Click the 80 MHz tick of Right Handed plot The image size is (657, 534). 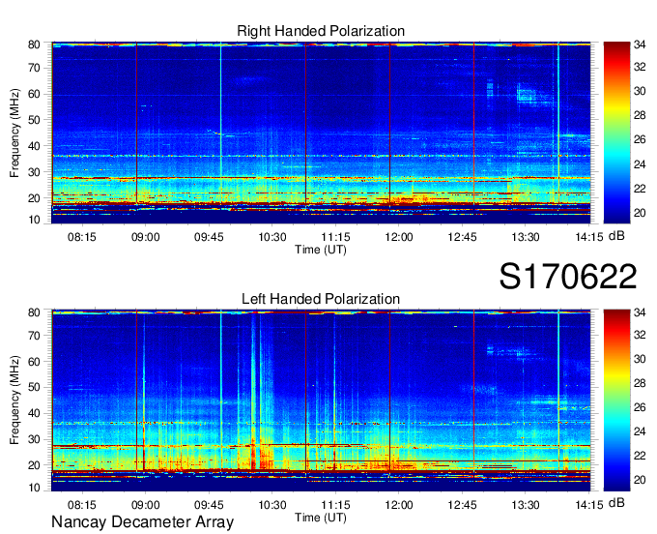[x=34, y=44]
